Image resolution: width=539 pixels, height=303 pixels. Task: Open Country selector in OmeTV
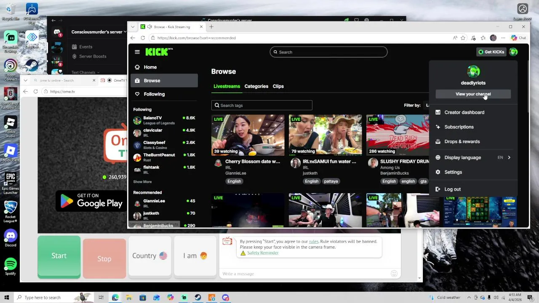point(150,256)
